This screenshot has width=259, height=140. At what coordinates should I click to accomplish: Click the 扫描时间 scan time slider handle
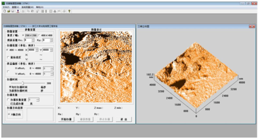[23, 83]
